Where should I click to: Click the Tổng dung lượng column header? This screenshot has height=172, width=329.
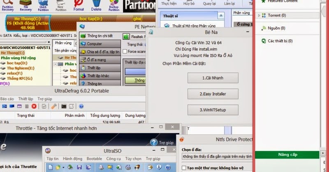(105, 115)
